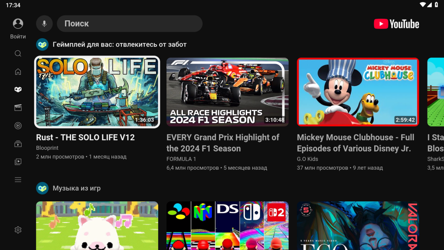Click channel name Blooprint
The image size is (444, 250).
(47, 148)
